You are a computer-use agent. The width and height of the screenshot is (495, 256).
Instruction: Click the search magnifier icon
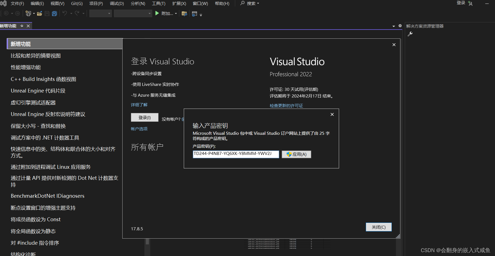(x=242, y=3)
